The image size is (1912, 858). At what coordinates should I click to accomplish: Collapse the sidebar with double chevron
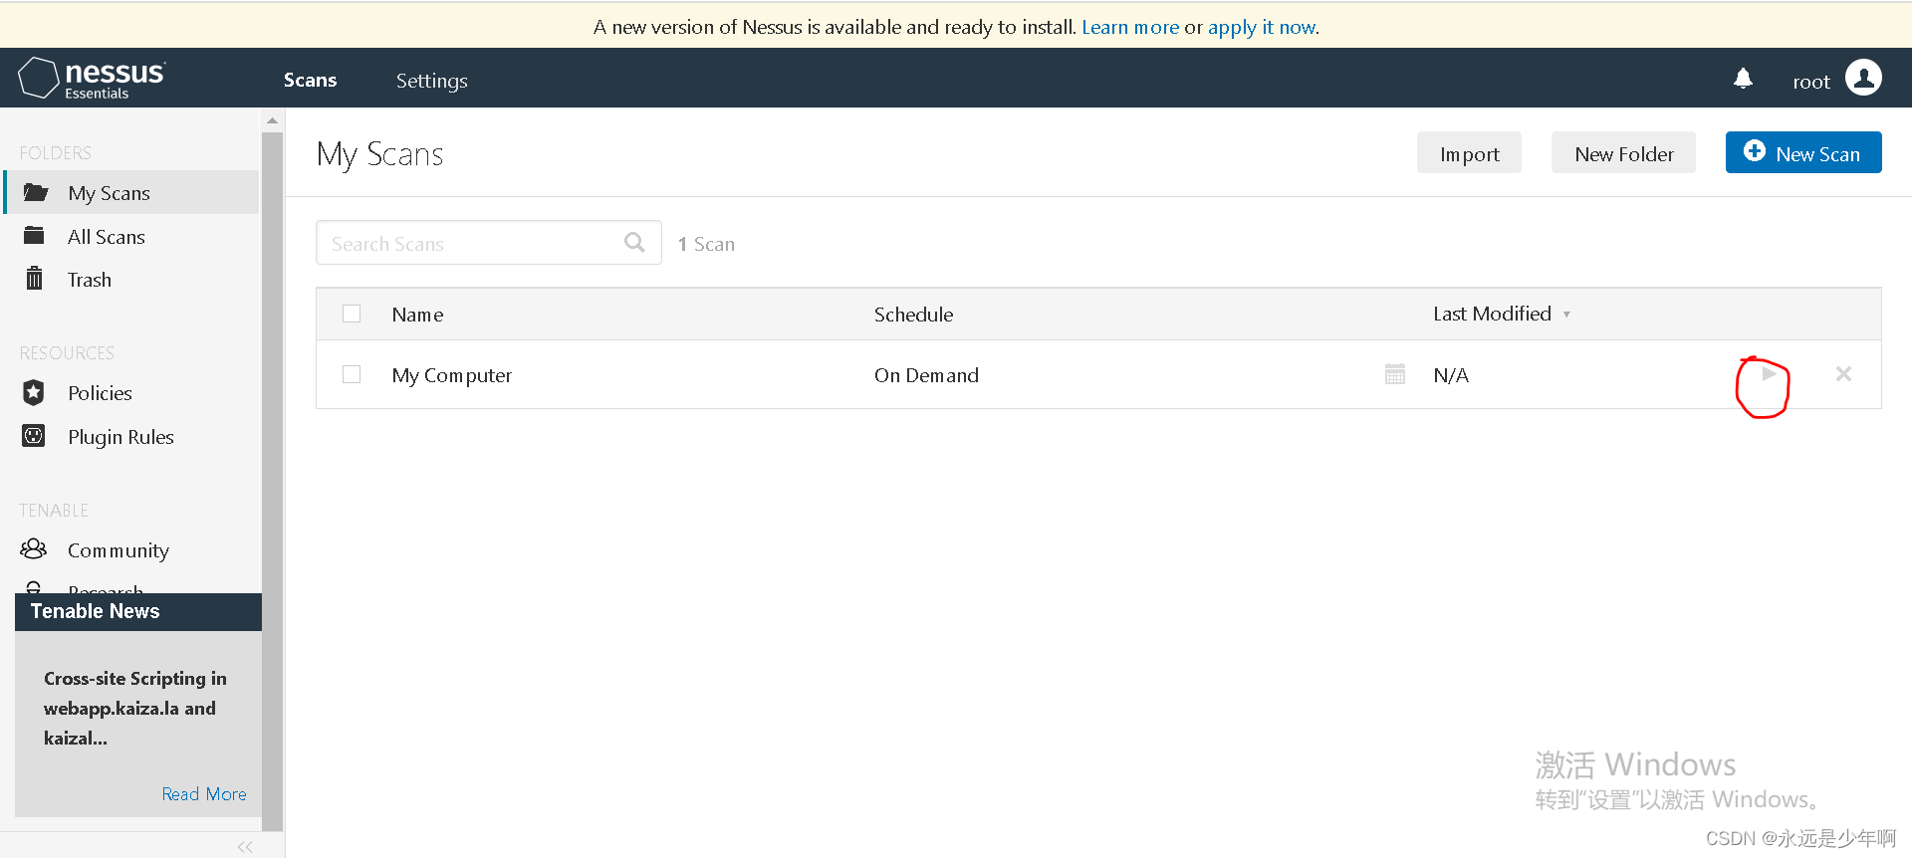tap(245, 847)
